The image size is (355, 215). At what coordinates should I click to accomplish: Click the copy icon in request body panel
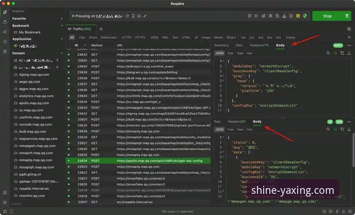point(342,53)
